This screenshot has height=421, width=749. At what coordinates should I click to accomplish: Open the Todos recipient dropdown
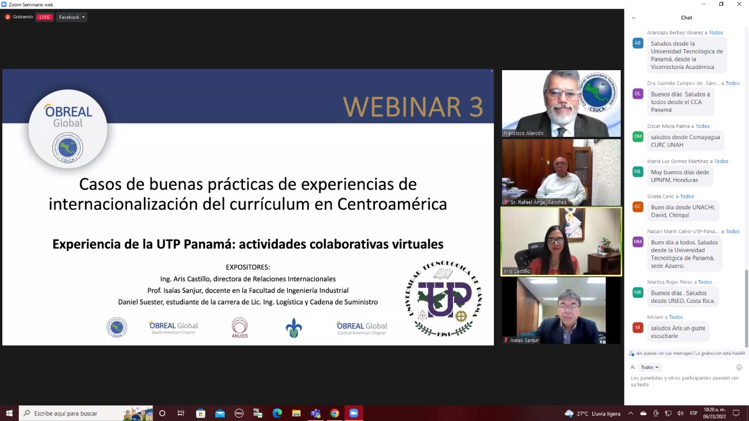tap(650, 367)
